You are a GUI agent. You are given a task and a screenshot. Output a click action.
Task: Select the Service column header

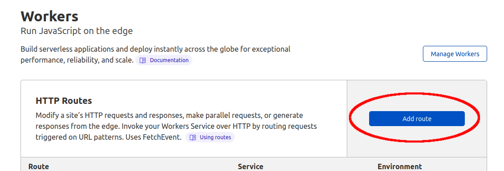250,167
